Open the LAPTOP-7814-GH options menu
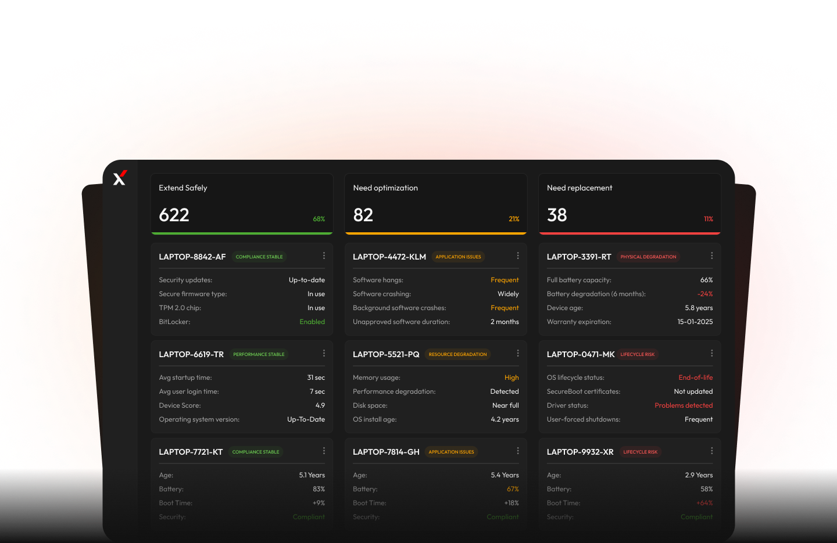This screenshot has width=837, height=543. click(x=518, y=451)
